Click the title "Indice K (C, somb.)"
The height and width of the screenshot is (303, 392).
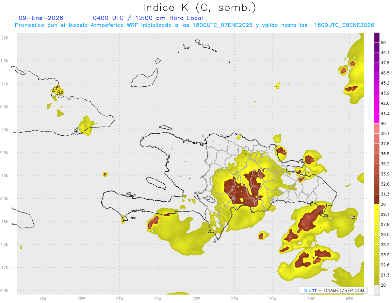tap(199, 8)
